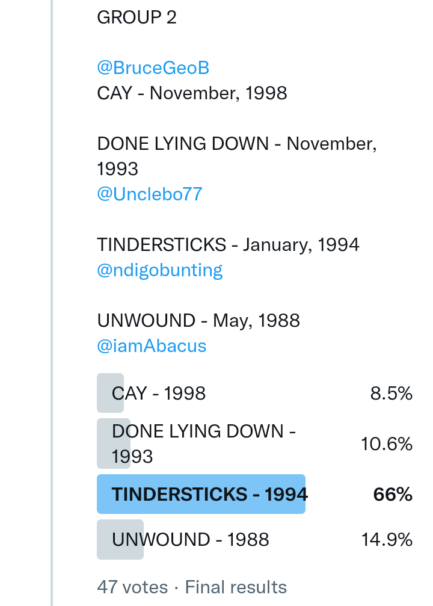Open the @BruceGeoB profile mention

coord(153,68)
